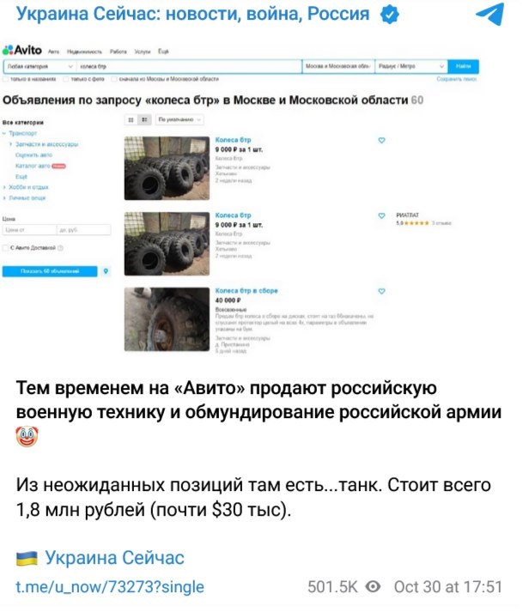Click the колеса бтр search field

pyautogui.click(x=189, y=66)
